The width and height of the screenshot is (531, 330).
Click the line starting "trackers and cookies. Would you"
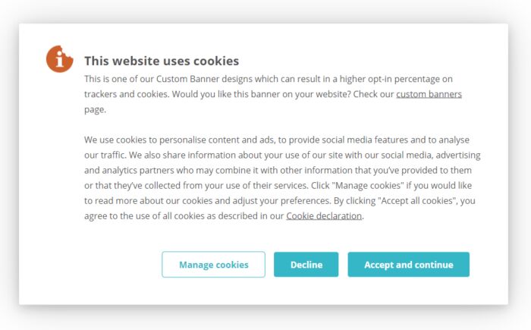tap(239, 94)
